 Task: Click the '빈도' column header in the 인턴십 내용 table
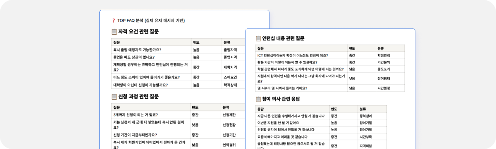(x=353, y=48)
